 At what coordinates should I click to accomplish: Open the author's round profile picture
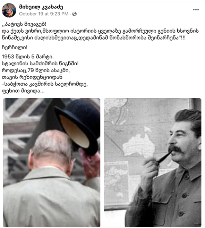(9, 10)
